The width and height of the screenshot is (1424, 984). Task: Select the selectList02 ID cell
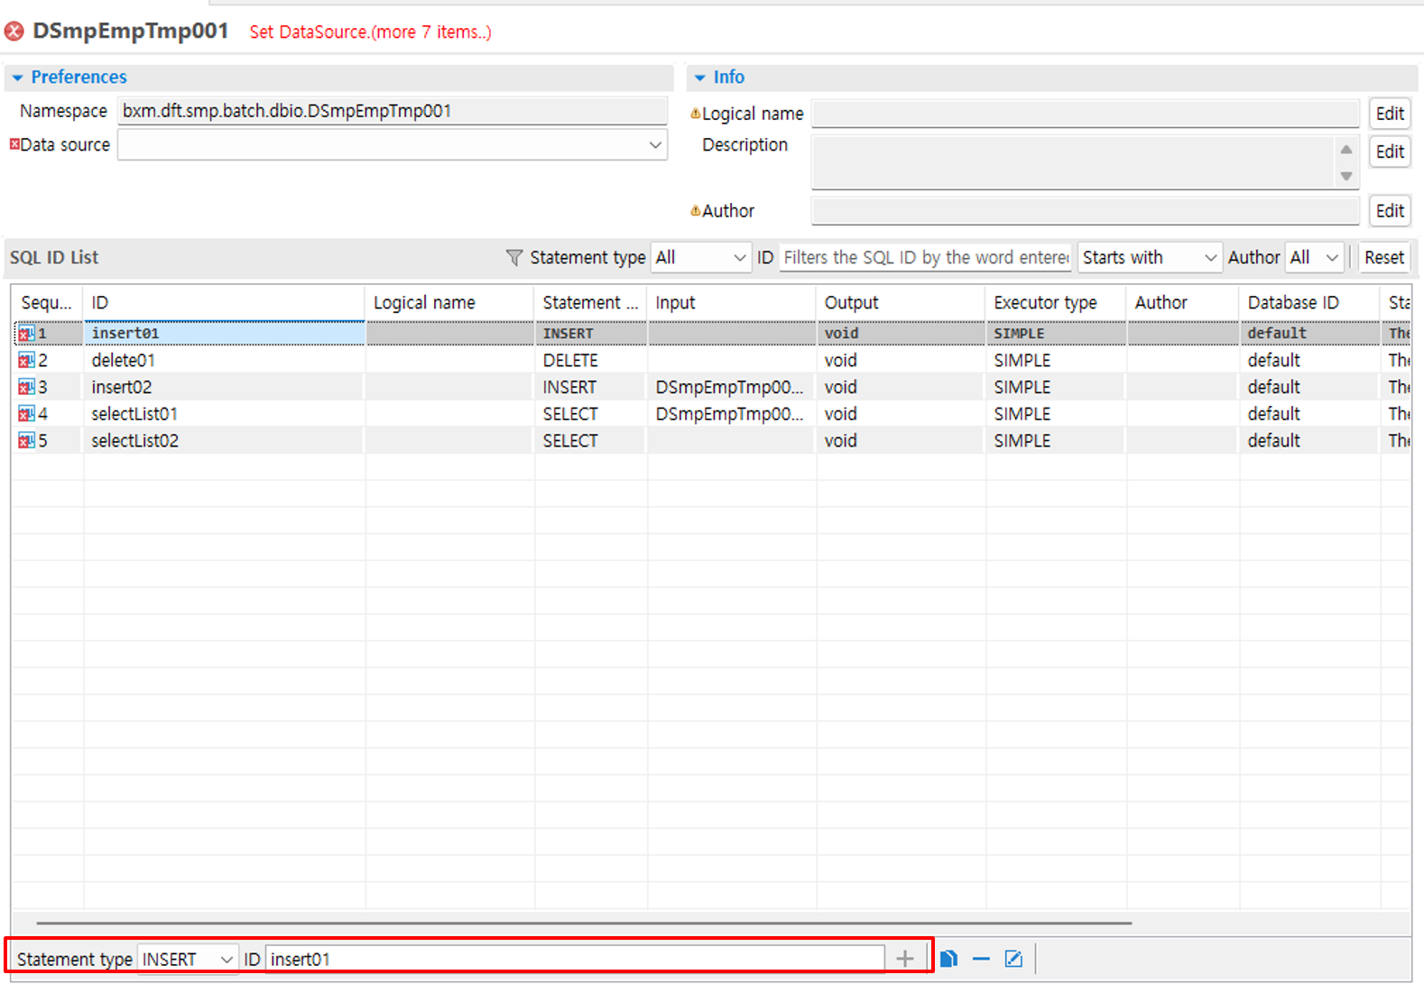[x=224, y=441]
